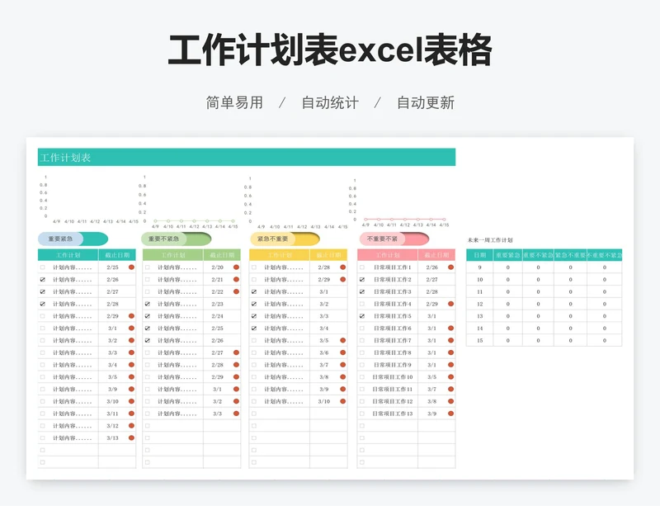Select the date 12 cell in weekly table
Viewport: 660px width, 506px height.
(479, 304)
